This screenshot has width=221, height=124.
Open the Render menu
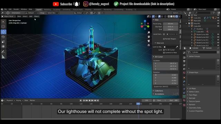16,9
